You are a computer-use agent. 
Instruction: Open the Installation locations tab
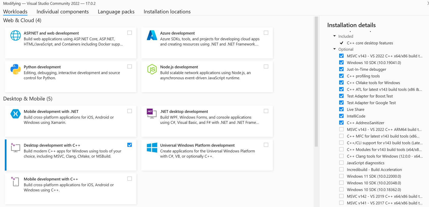167,12
